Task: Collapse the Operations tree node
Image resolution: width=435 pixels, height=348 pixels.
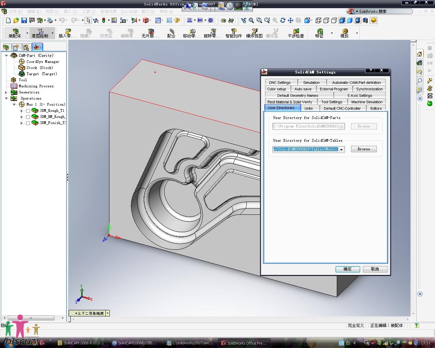Action: coord(6,99)
